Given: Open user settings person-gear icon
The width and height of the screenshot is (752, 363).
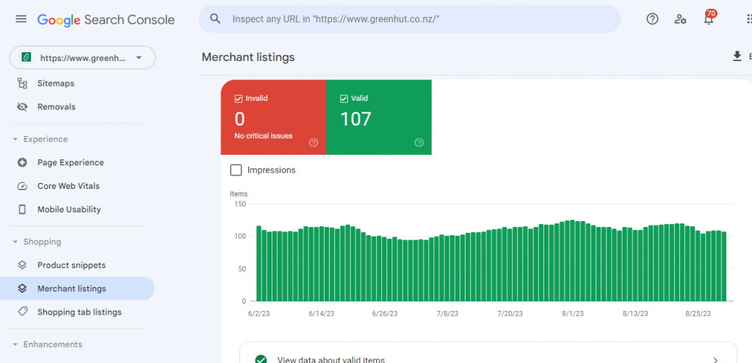Looking at the screenshot, I should click(x=680, y=19).
